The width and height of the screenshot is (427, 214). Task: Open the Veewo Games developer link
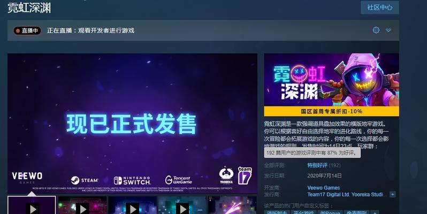coord(324,188)
